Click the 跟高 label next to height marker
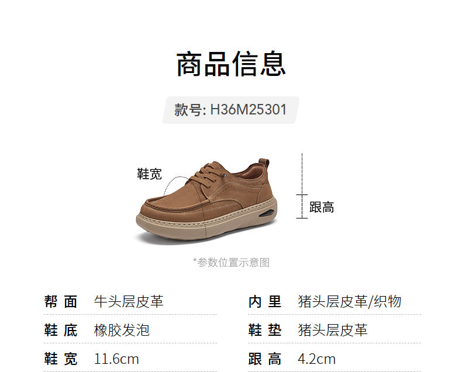Screen dimensions: 462x372 tap(322, 207)
